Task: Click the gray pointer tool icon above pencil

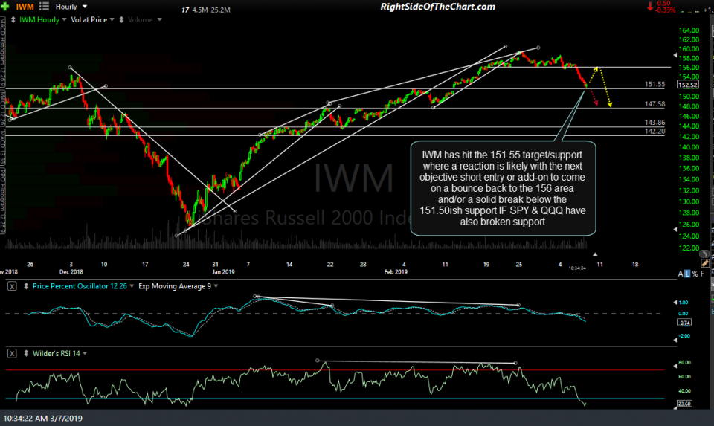Action: pyautogui.click(x=704, y=254)
